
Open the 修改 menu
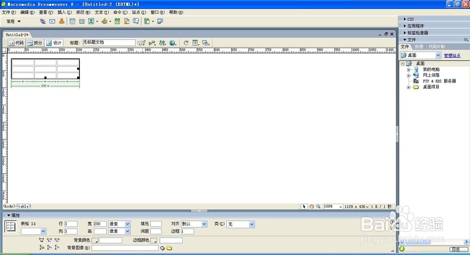click(83, 12)
